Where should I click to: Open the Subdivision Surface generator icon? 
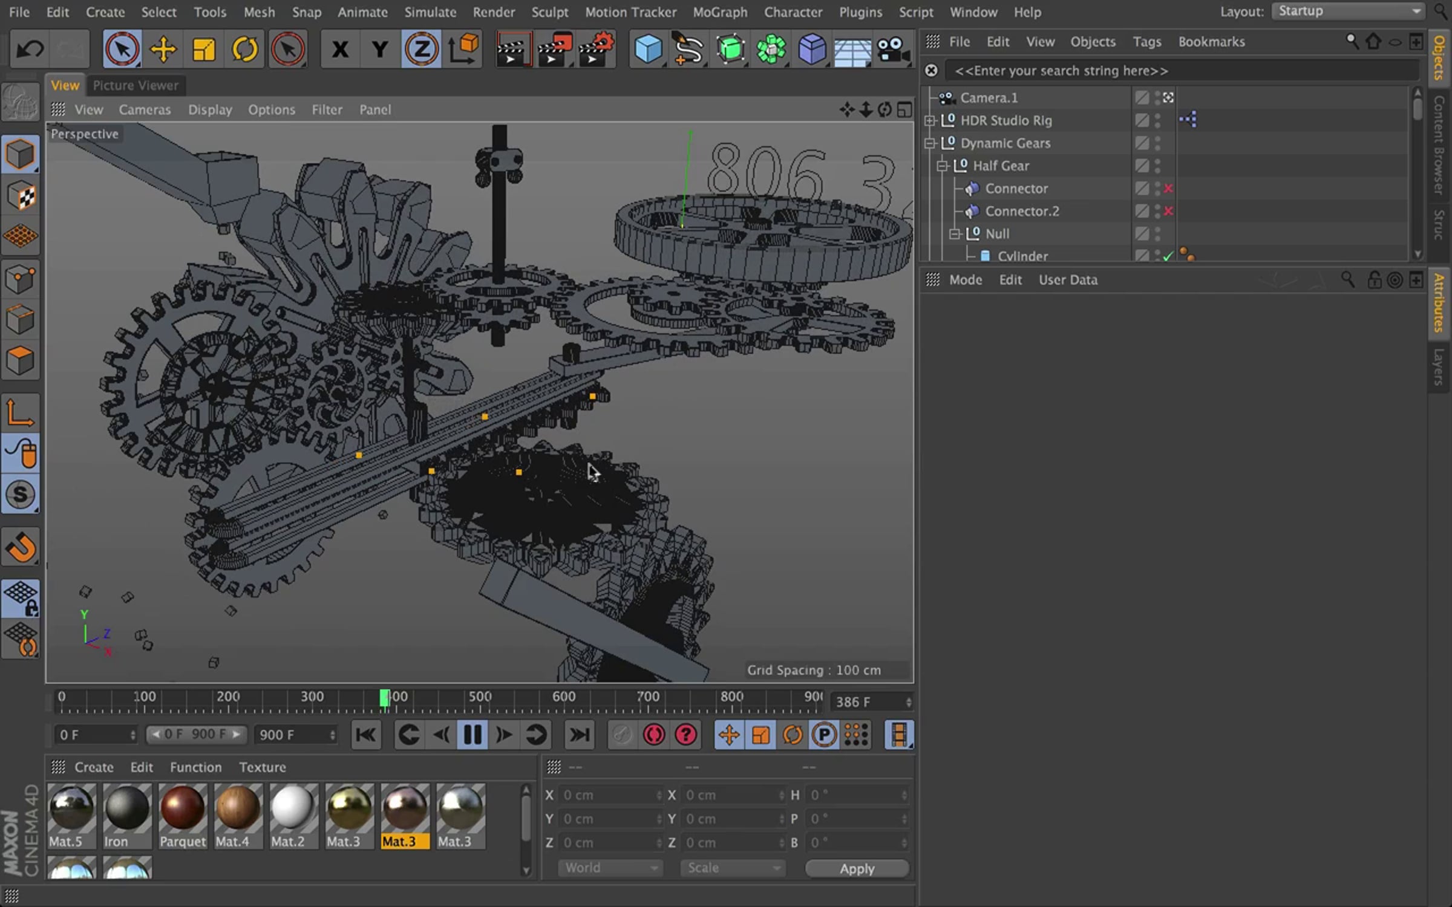730,48
